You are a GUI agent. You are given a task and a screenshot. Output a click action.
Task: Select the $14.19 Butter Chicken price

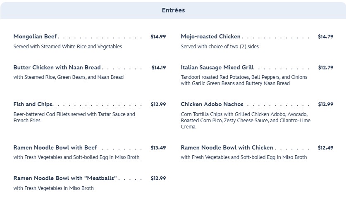158,67
